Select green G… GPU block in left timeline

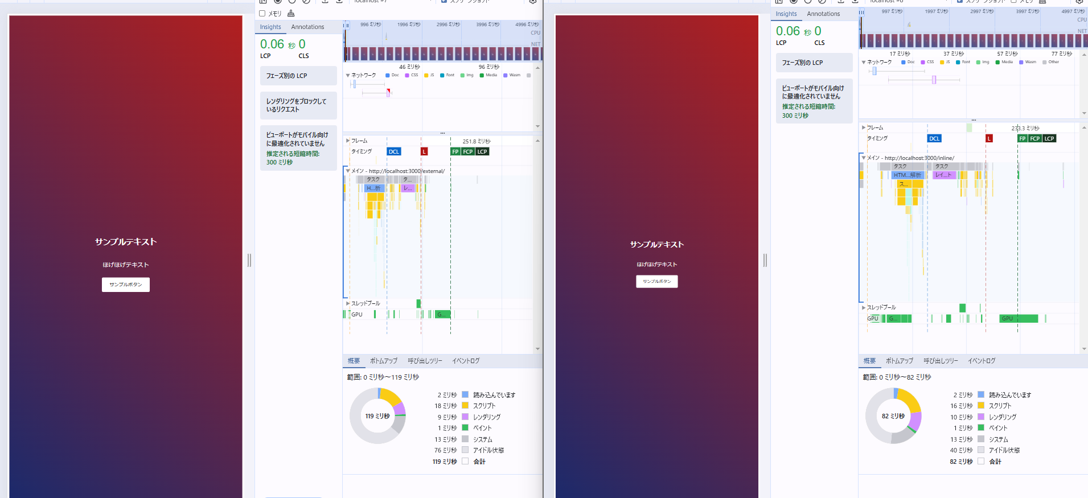[x=442, y=314]
